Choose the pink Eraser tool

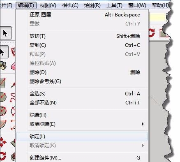coord(13,66)
